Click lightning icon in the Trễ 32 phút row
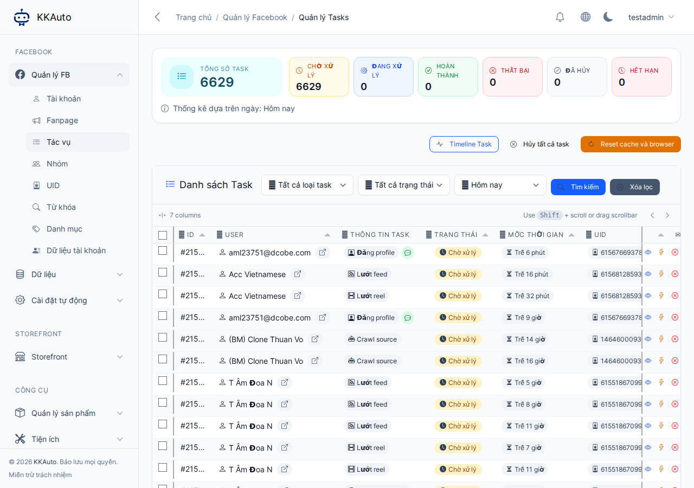This screenshot has height=488, width=694. [661, 296]
